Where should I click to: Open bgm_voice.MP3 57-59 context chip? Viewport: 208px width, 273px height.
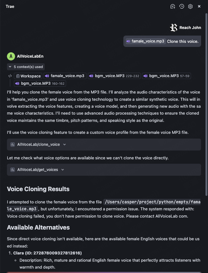pyautogui.click(x=166, y=76)
